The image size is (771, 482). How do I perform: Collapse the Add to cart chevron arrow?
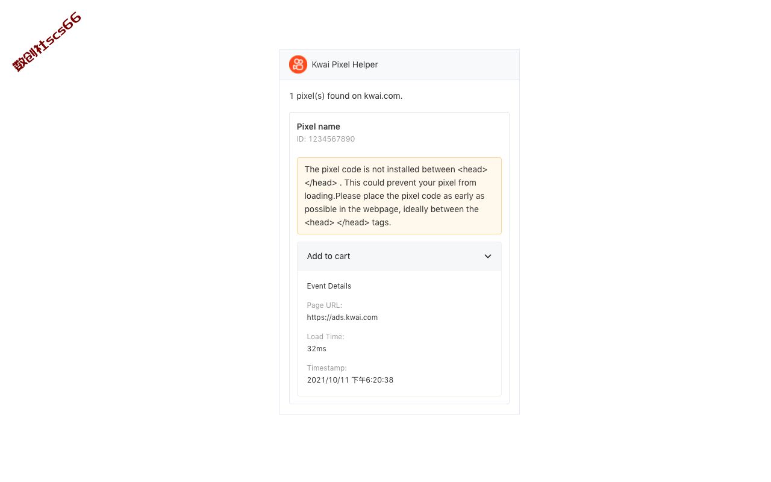(x=488, y=256)
